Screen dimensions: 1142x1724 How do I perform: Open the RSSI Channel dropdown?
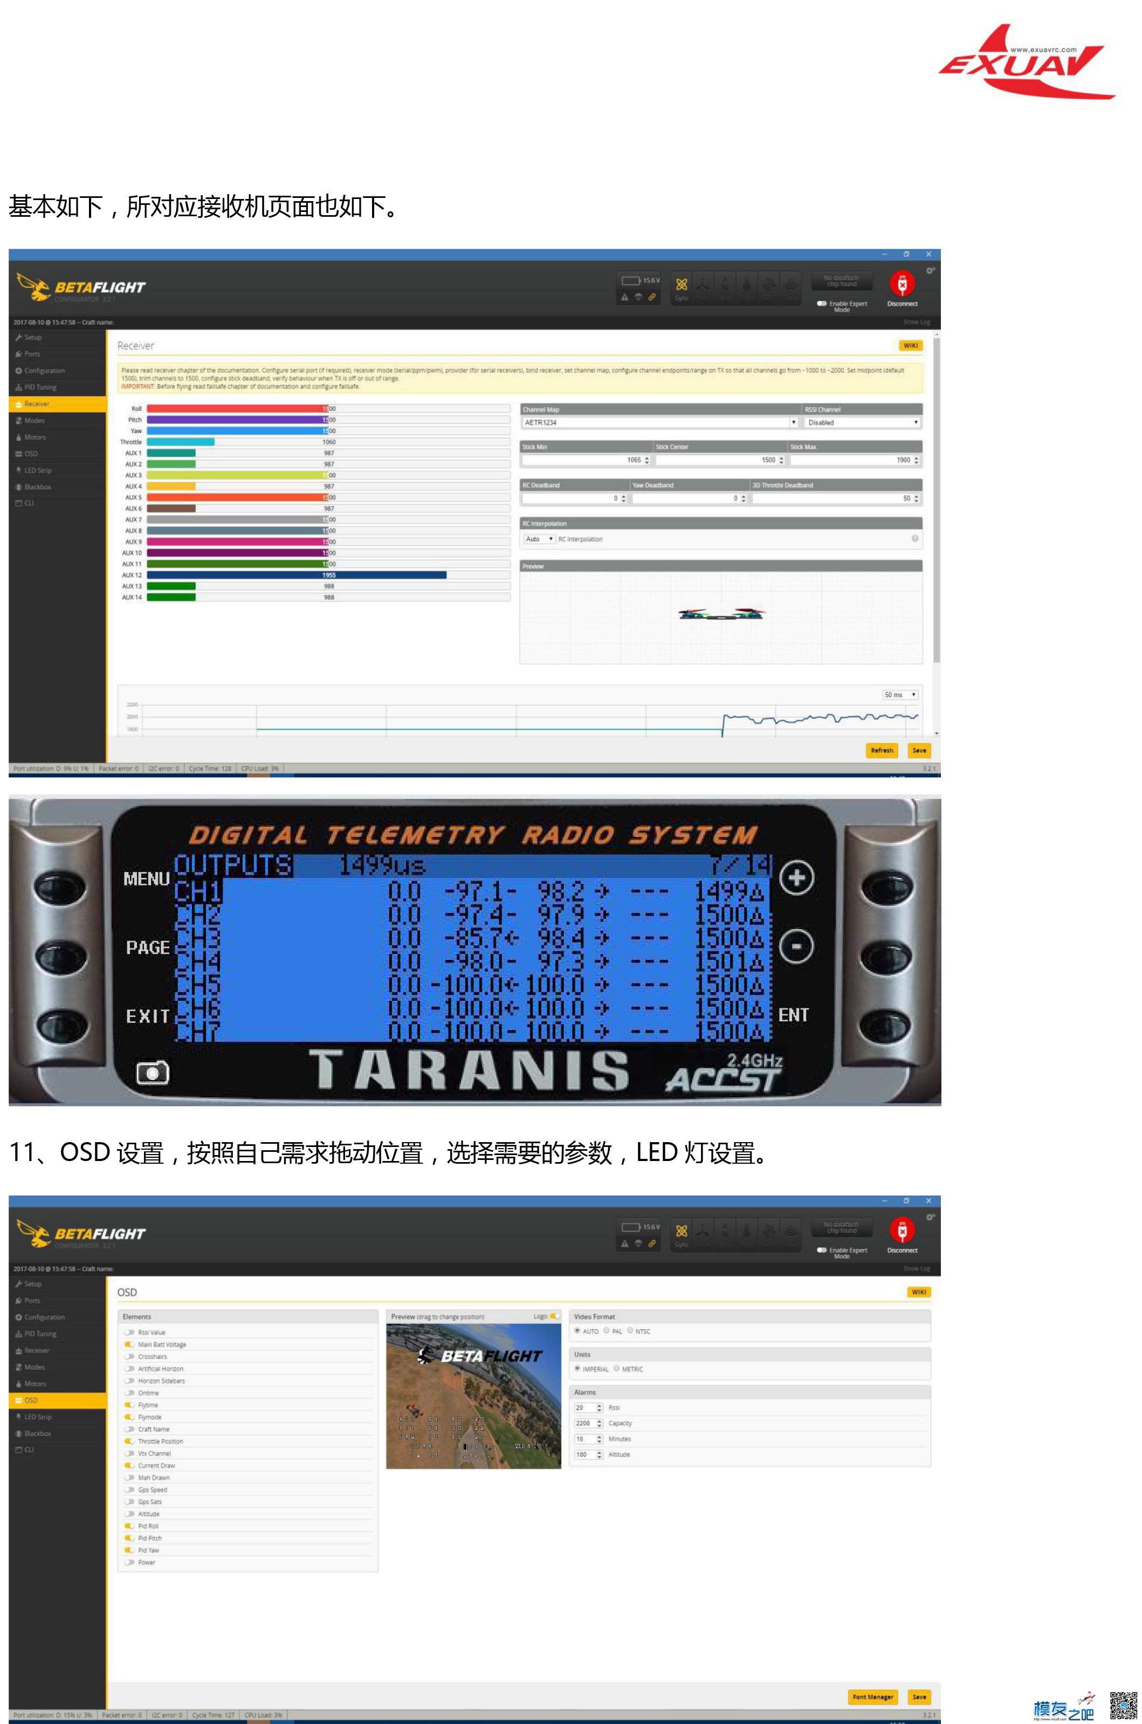(x=862, y=422)
